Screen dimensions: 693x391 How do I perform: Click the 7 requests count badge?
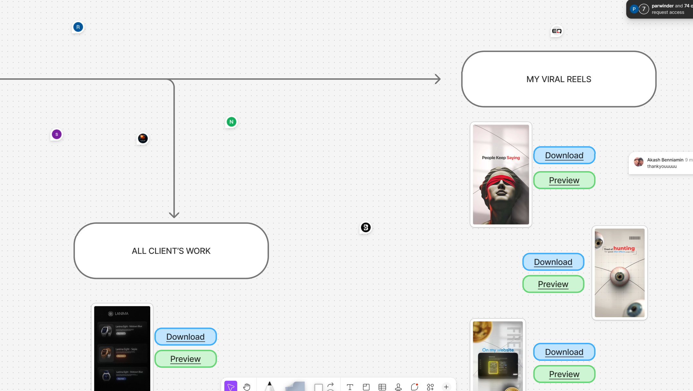point(644,9)
